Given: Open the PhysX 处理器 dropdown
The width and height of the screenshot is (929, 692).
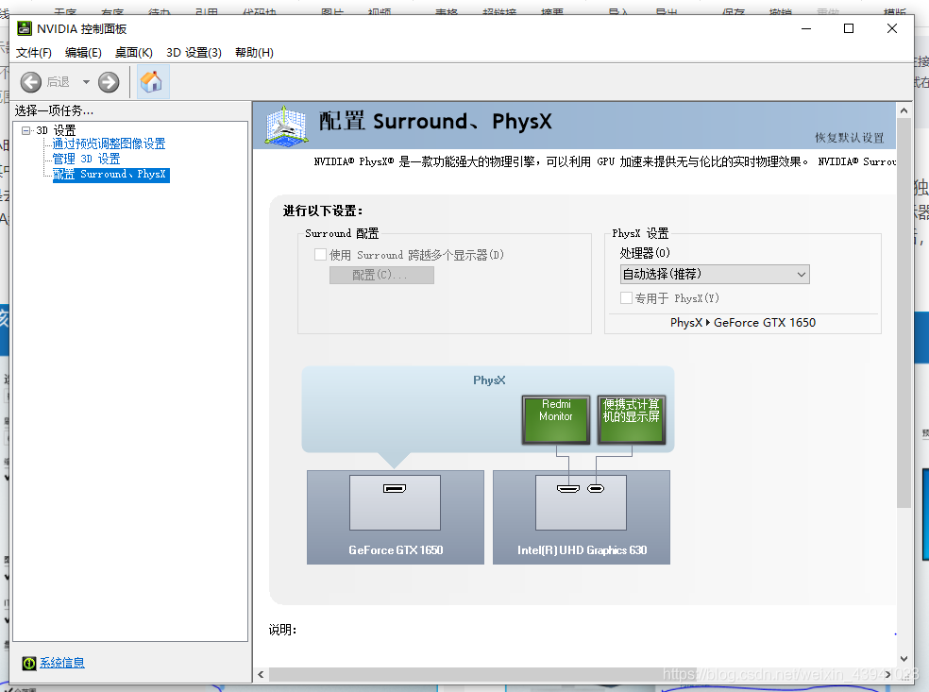Looking at the screenshot, I should [x=715, y=275].
